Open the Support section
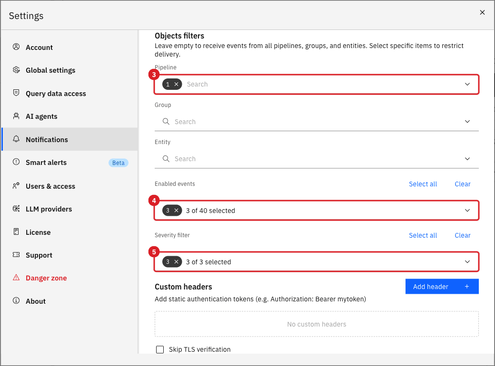The width and height of the screenshot is (495, 366). (70, 255)
